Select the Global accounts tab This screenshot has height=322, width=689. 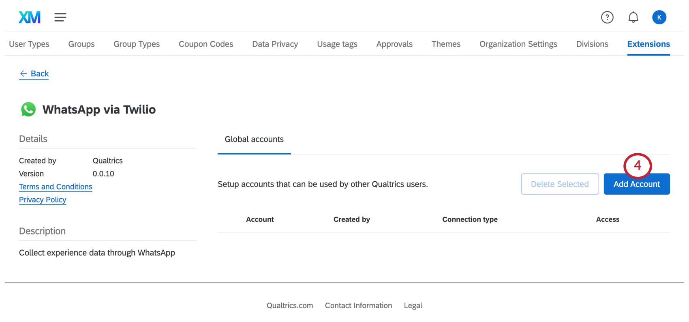click(x=254, y=139)
